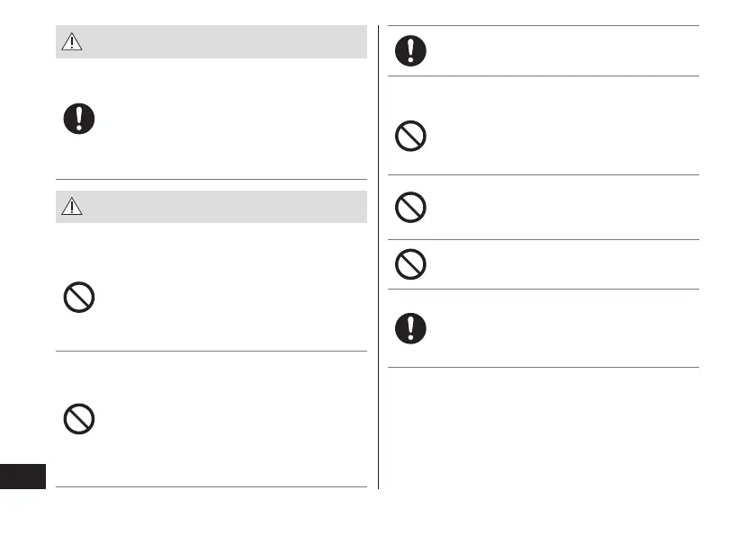Click the topmost exclamation icon in the right column
Screen dimensions: 755x535
410,50
